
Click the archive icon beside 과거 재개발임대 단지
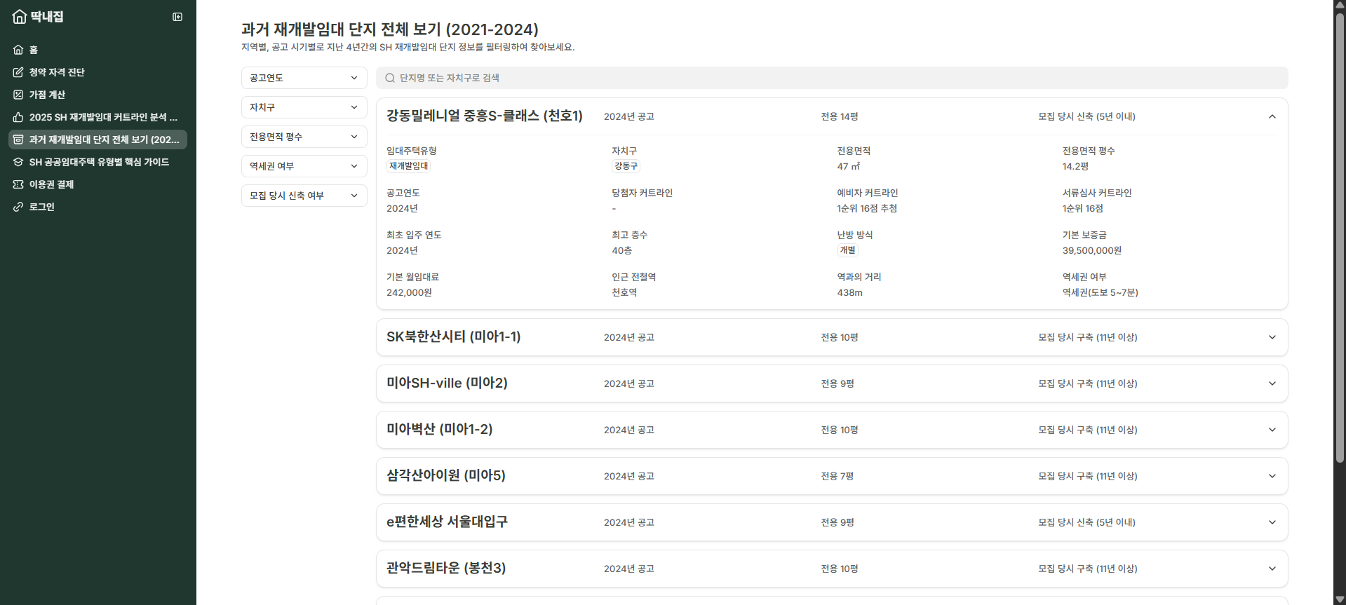click(x=18, y=140)
